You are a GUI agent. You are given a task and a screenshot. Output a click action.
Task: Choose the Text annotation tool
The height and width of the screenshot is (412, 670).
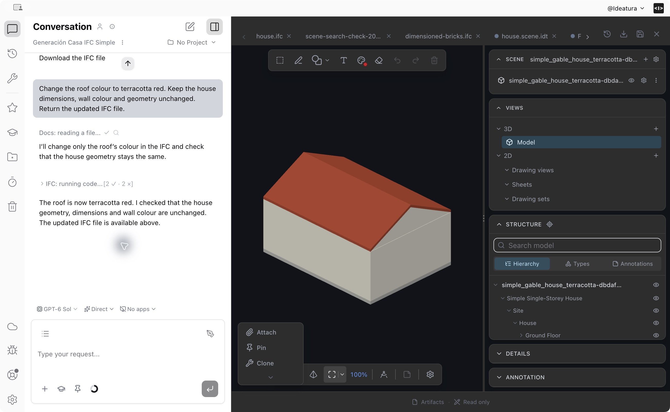click(x=343, y=60)
